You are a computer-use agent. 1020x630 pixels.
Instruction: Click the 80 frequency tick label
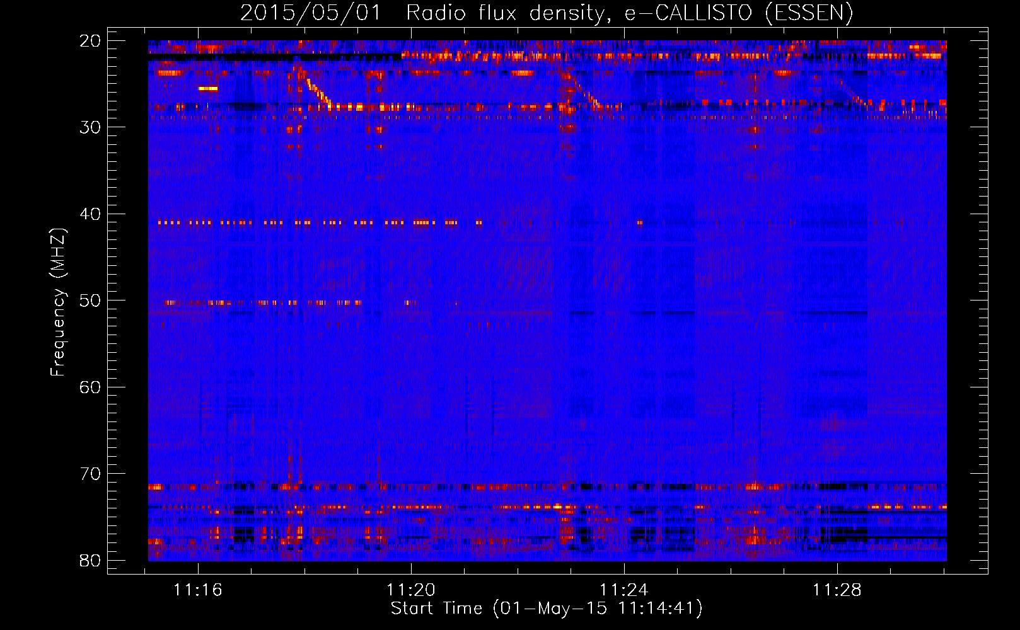(x=90, y=560)
